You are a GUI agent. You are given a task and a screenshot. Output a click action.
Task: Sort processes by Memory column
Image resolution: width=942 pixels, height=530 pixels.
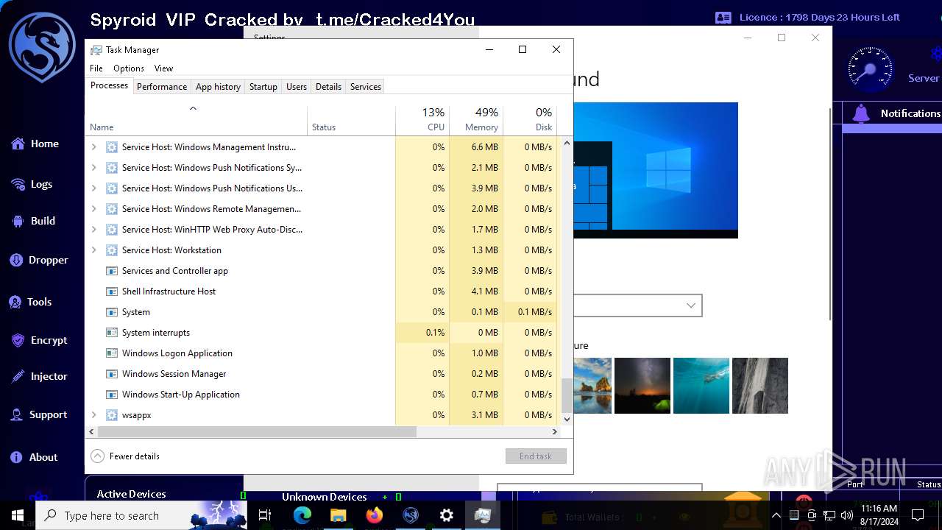pos(476,119)
